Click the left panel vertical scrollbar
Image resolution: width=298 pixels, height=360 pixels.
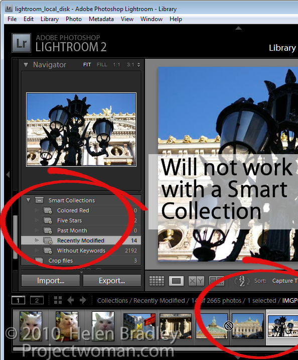pos(16,237)
